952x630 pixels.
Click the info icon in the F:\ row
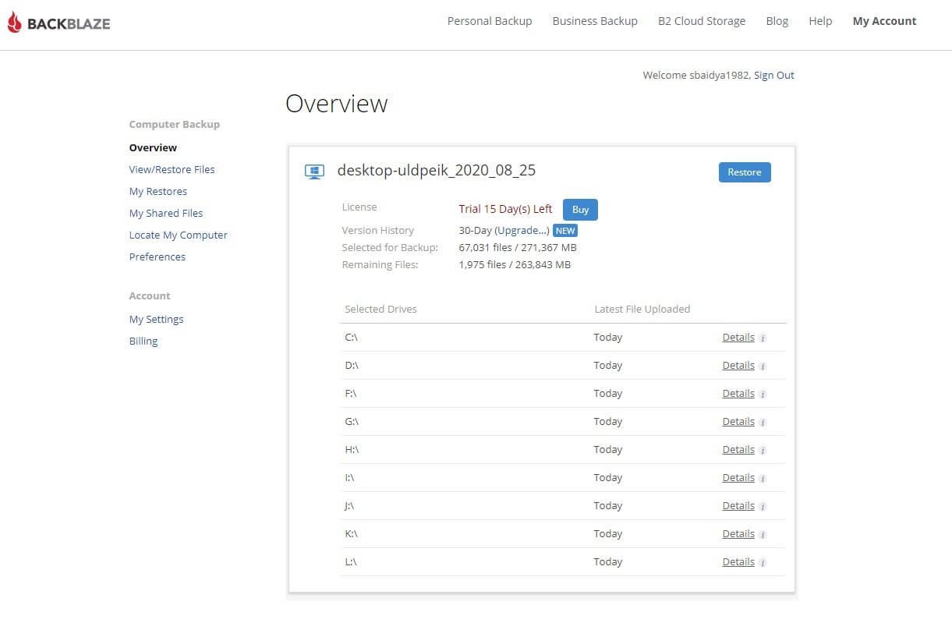click(763, 395)
